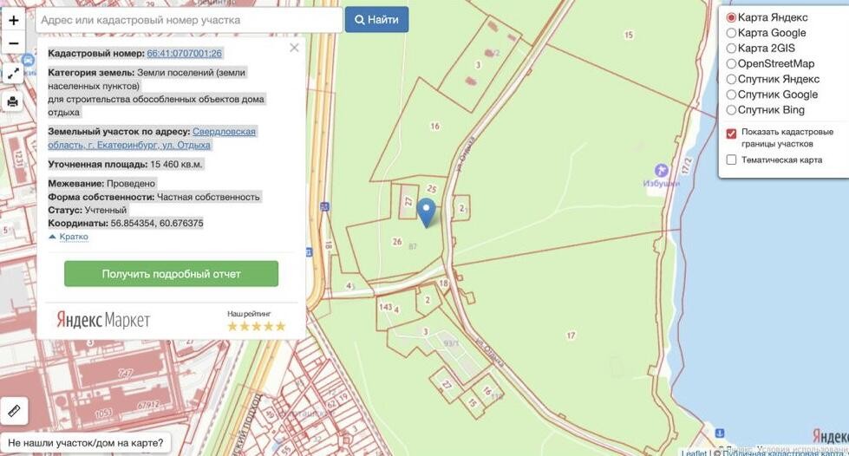This screenshot has width=849, height=456.
Task: Click parcel number 26 on map
Action: point(397,242)
